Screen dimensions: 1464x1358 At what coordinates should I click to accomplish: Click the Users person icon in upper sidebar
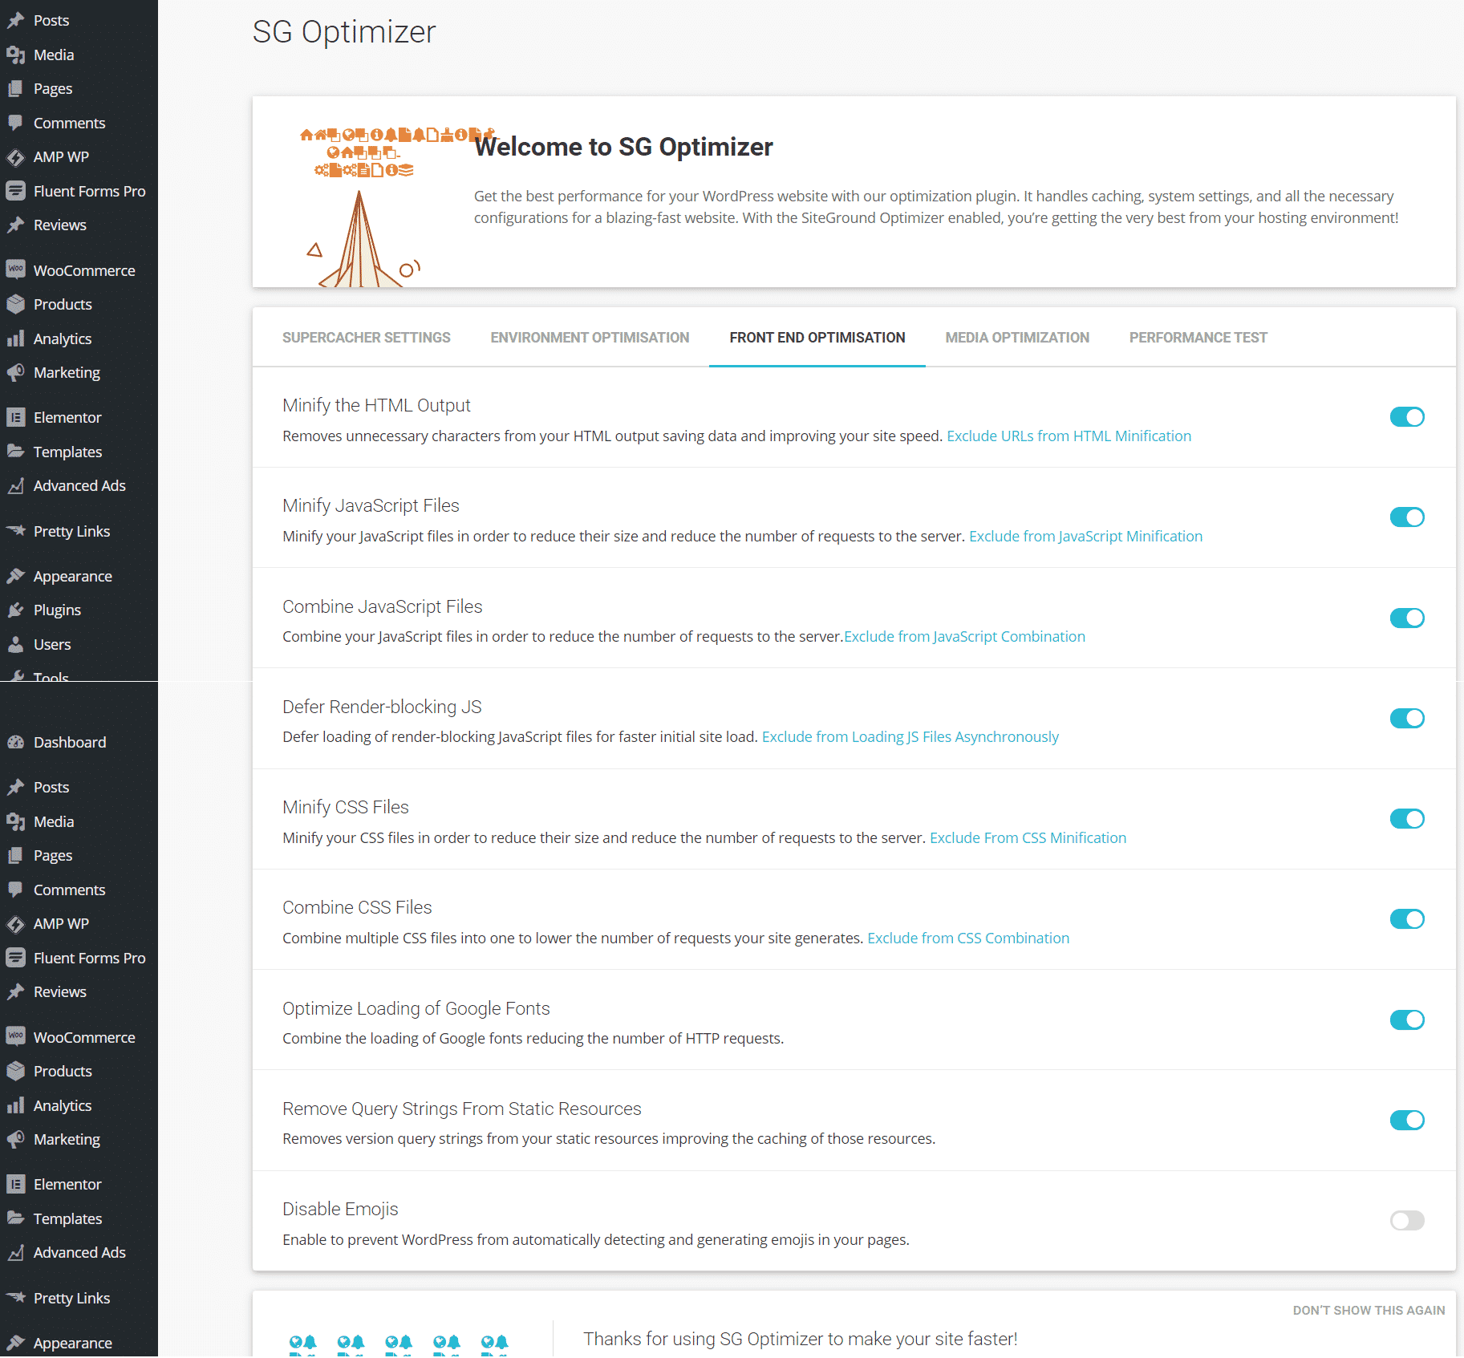tap(15, 644)
